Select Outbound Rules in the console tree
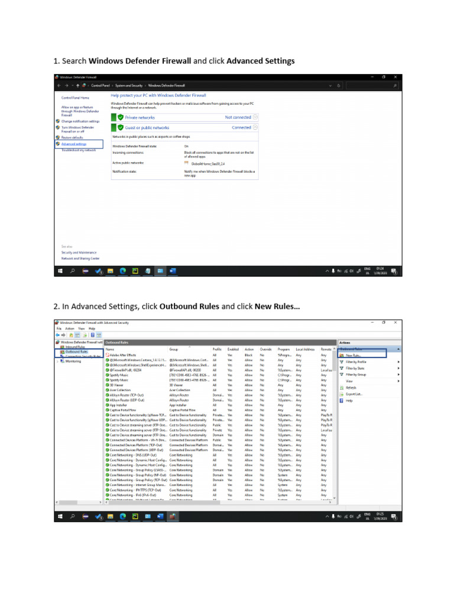The image size is (454, 606). [x=74, y=352]
